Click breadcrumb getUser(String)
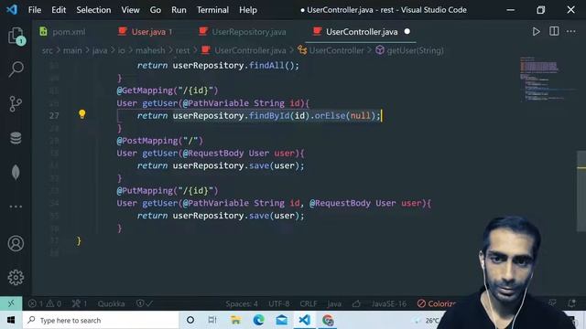586x329 pixels. pos(415,50)
